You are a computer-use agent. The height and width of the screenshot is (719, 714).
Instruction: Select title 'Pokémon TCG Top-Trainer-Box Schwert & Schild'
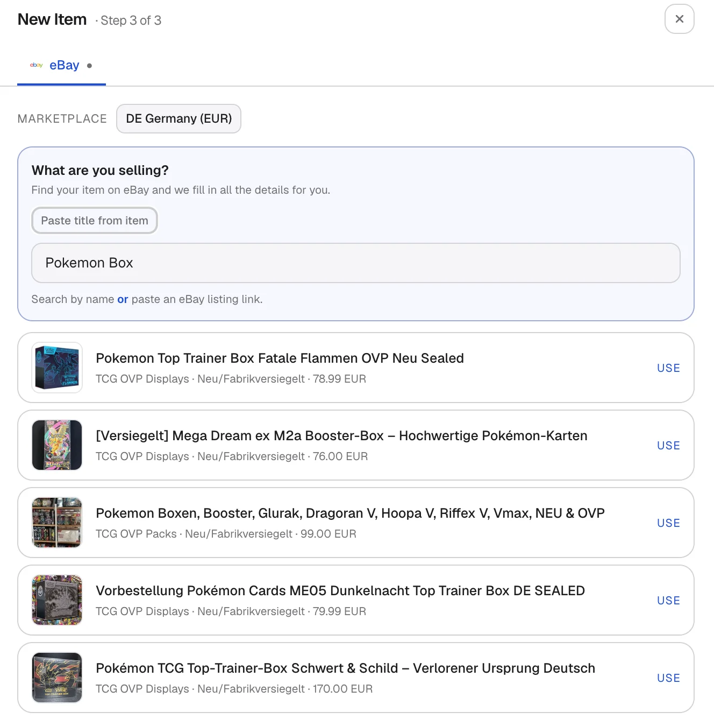tap(247, 668)
